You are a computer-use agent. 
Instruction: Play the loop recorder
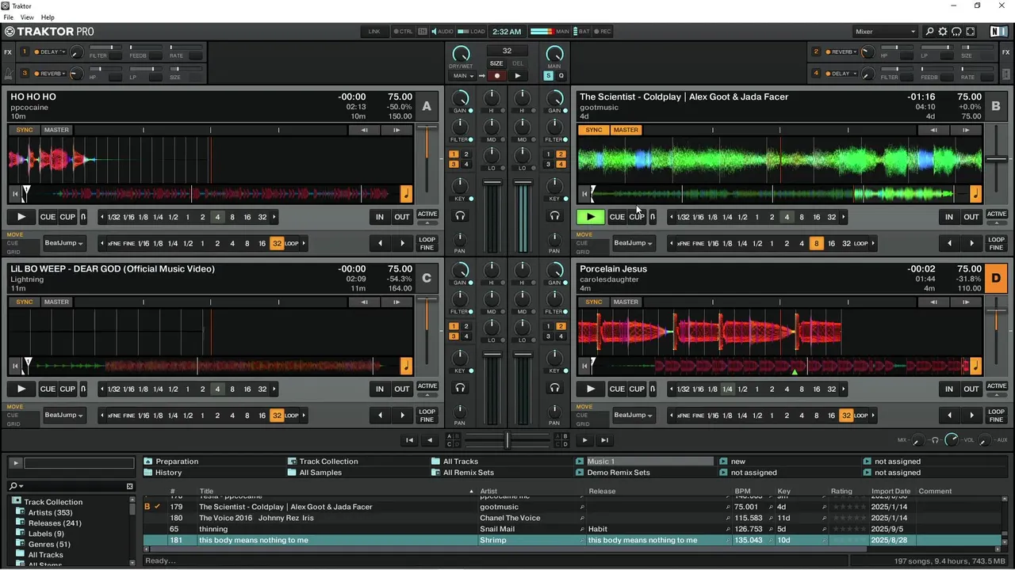click(x=517, y=76)
